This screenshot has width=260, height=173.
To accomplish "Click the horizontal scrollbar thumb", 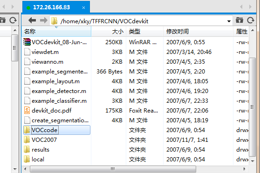I will (113, 169).
